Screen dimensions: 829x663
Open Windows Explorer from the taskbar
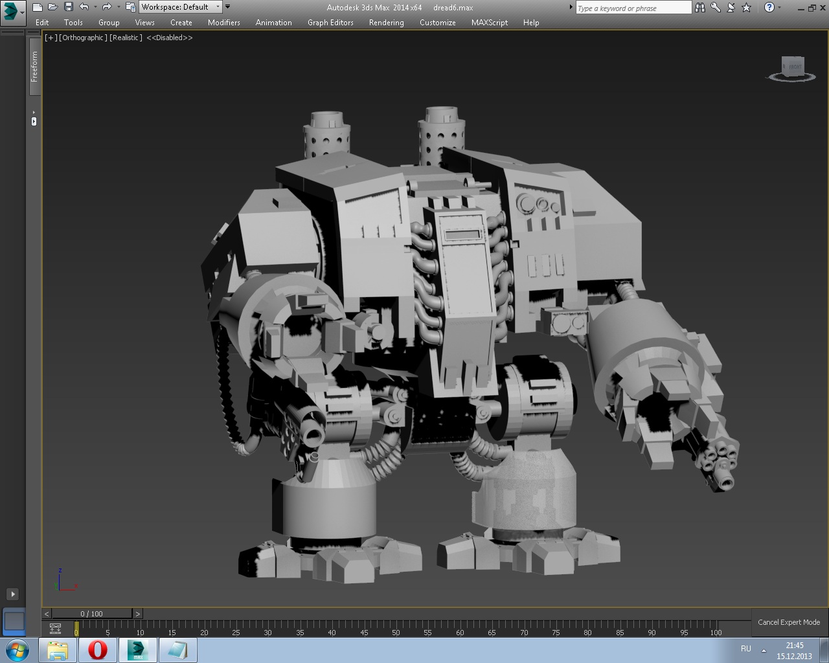(57, 650)
